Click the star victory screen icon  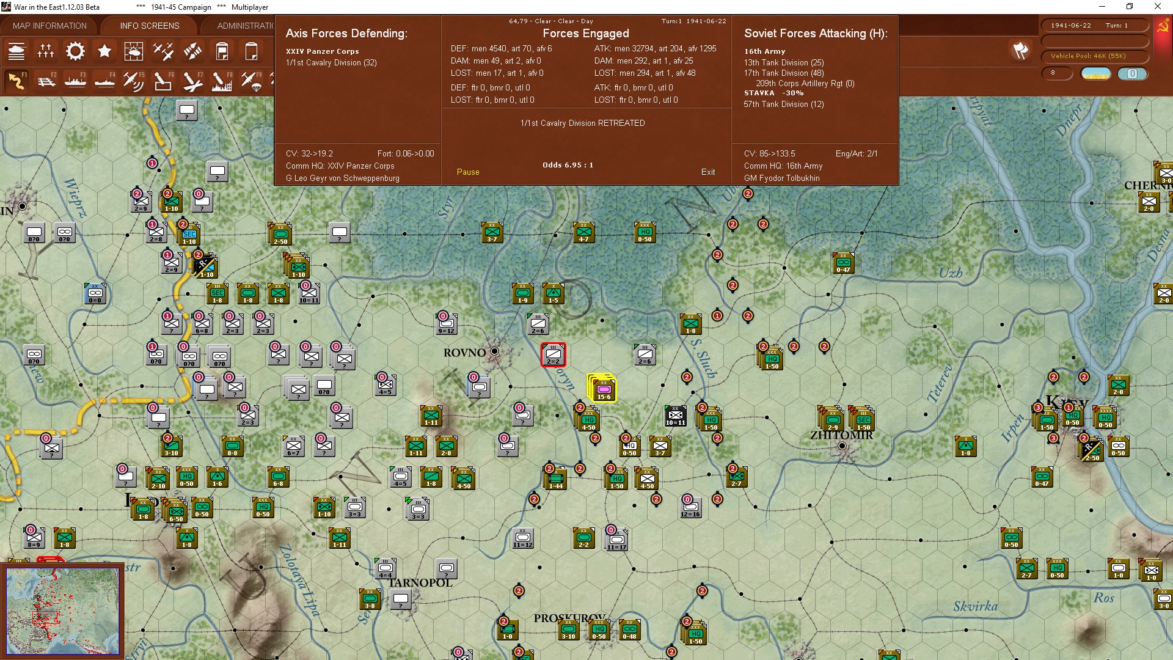click(104, 51)
